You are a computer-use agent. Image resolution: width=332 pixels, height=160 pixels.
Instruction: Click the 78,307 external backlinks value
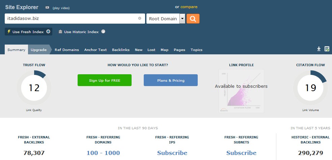[34, 153]
